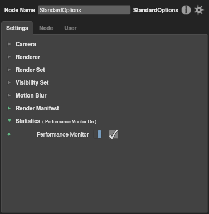
Task: Expand the Visibility Set group arrow
Action: [9, 82]
